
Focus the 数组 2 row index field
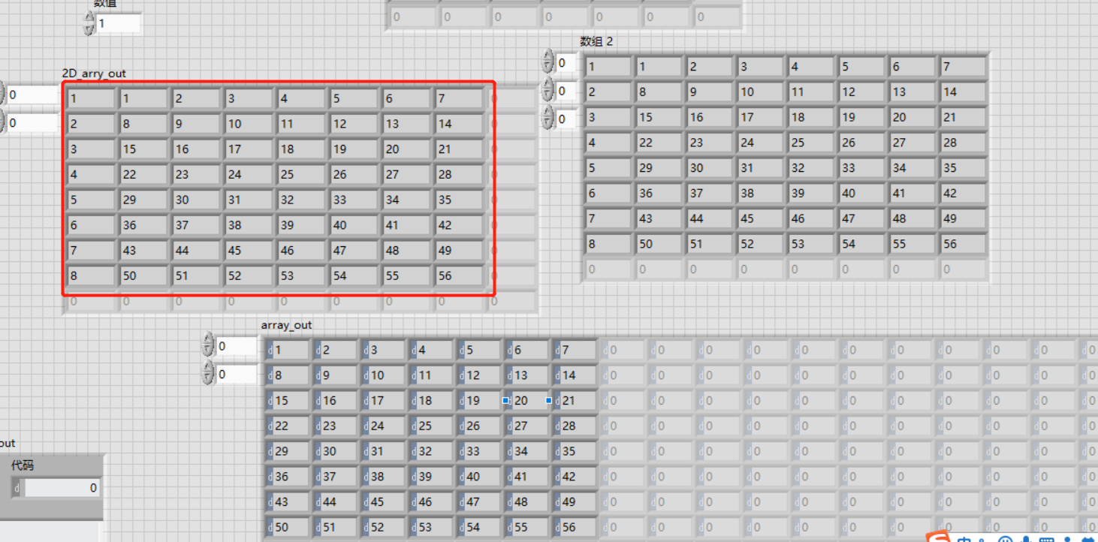point(567,92)
